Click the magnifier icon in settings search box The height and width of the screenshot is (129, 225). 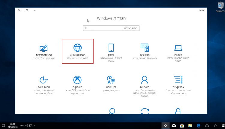pos(85,28)
